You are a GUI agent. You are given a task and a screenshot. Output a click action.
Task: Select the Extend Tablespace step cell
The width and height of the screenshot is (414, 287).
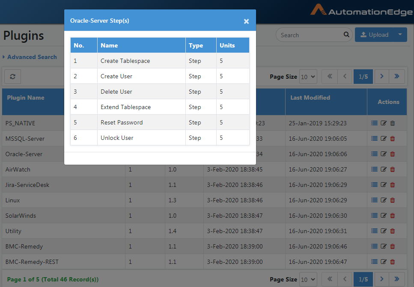click(x=141, y=107)
